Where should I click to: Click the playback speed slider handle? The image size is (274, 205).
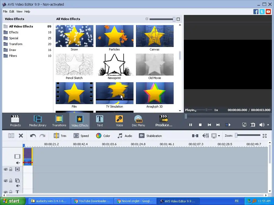[x=206, y=110]
